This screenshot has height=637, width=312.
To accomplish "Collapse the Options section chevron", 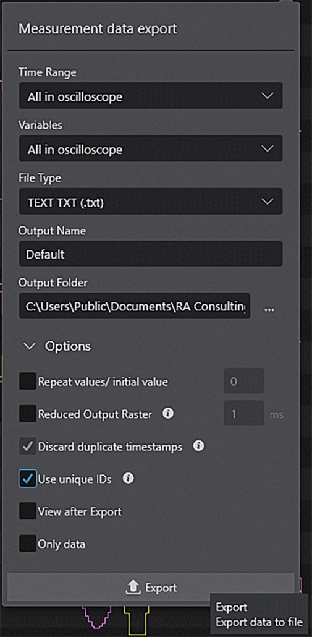I will point(29,346).
